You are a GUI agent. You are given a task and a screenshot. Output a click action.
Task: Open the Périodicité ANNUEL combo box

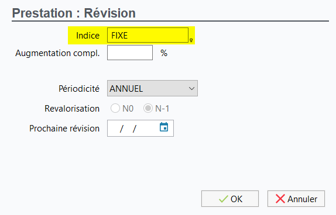point(152,88)
